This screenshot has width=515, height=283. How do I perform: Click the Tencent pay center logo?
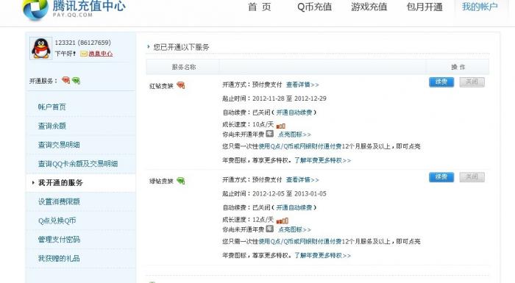[74, 10]
